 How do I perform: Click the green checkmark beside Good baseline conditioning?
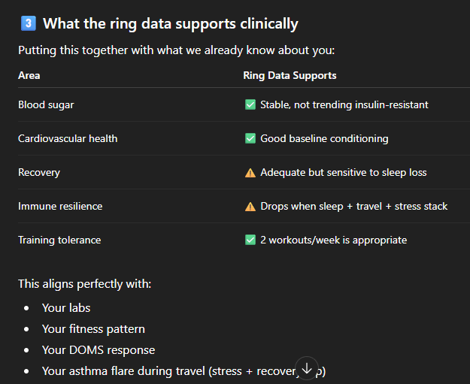250,138
